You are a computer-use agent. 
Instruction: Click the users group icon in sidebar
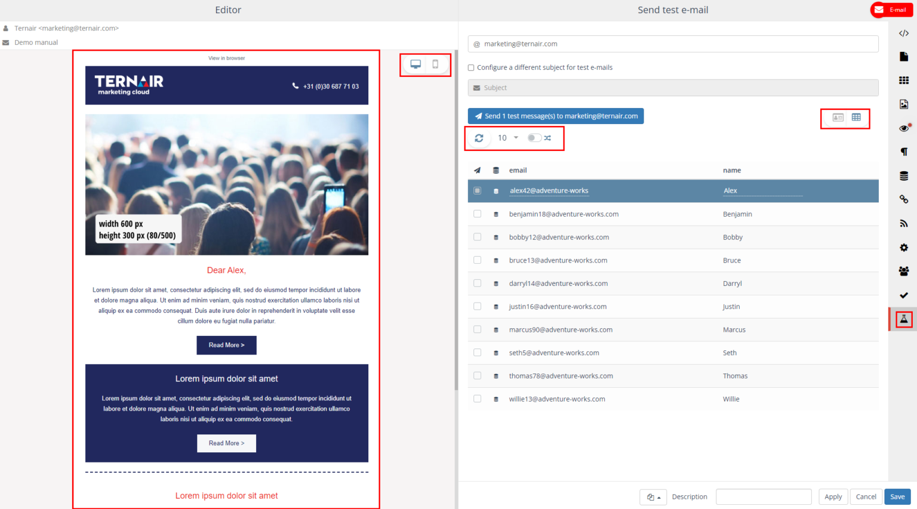pos(904,271)
